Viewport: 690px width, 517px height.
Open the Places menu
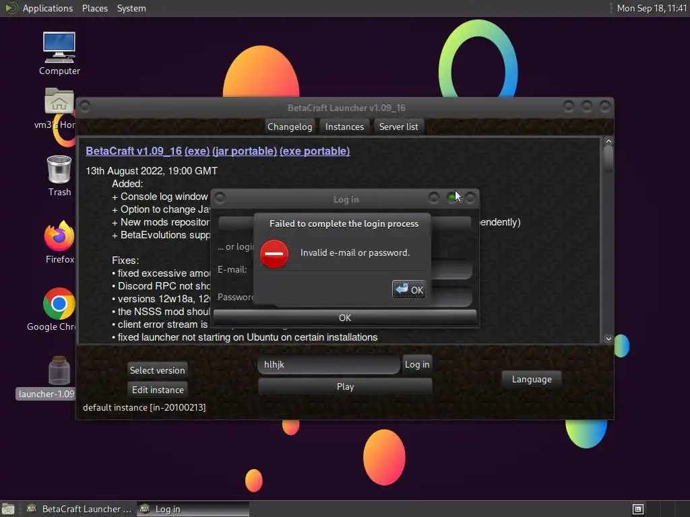point(95,8)
